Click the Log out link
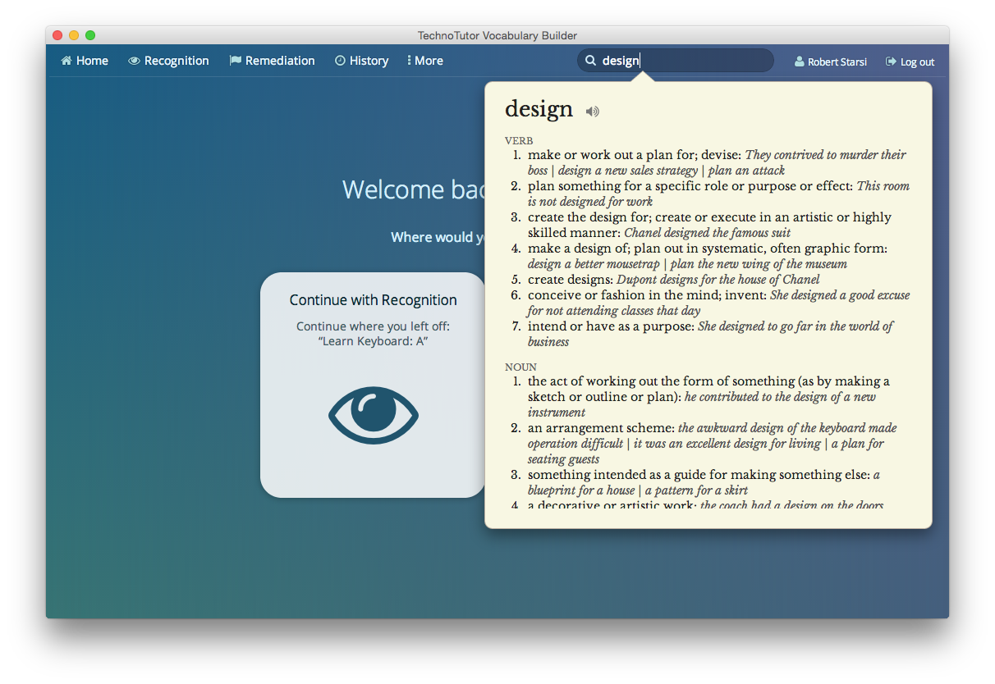The width and height of the screenshot is (995, 684). 916,61
